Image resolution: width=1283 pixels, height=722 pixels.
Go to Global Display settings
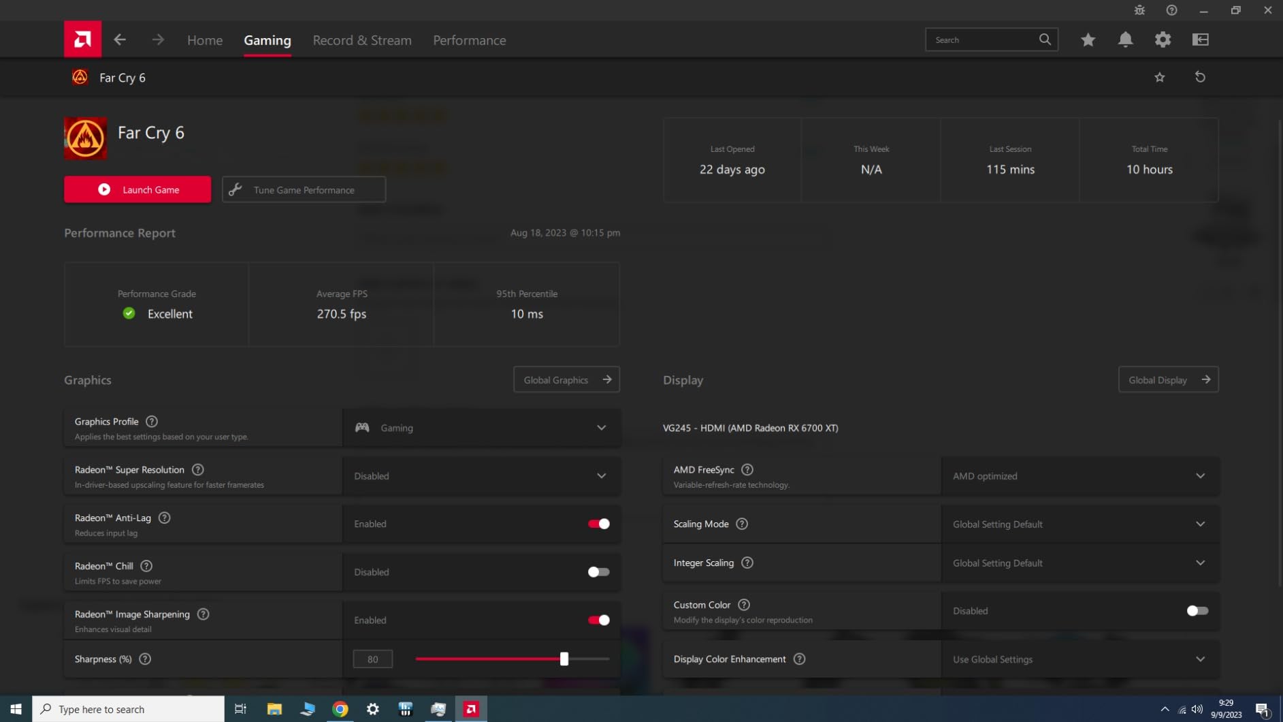click(x=1168, y=379)
